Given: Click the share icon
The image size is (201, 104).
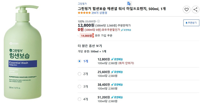Looking at the screenshot, I should tap(195, 9).
